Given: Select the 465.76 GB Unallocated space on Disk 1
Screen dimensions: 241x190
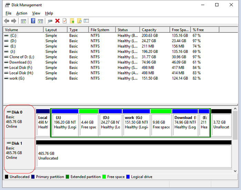Looking at the screenshot, I should [x=134, y=156].
